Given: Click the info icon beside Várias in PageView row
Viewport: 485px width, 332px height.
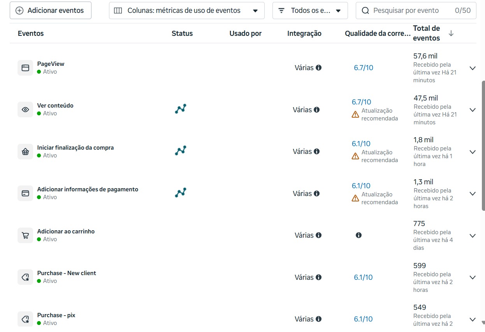Looking at the screenshot, I should click(319, 68).
